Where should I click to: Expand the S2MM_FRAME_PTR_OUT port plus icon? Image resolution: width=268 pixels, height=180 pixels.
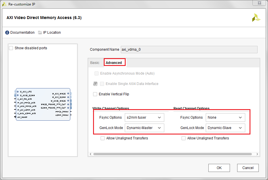pos(68,108)
